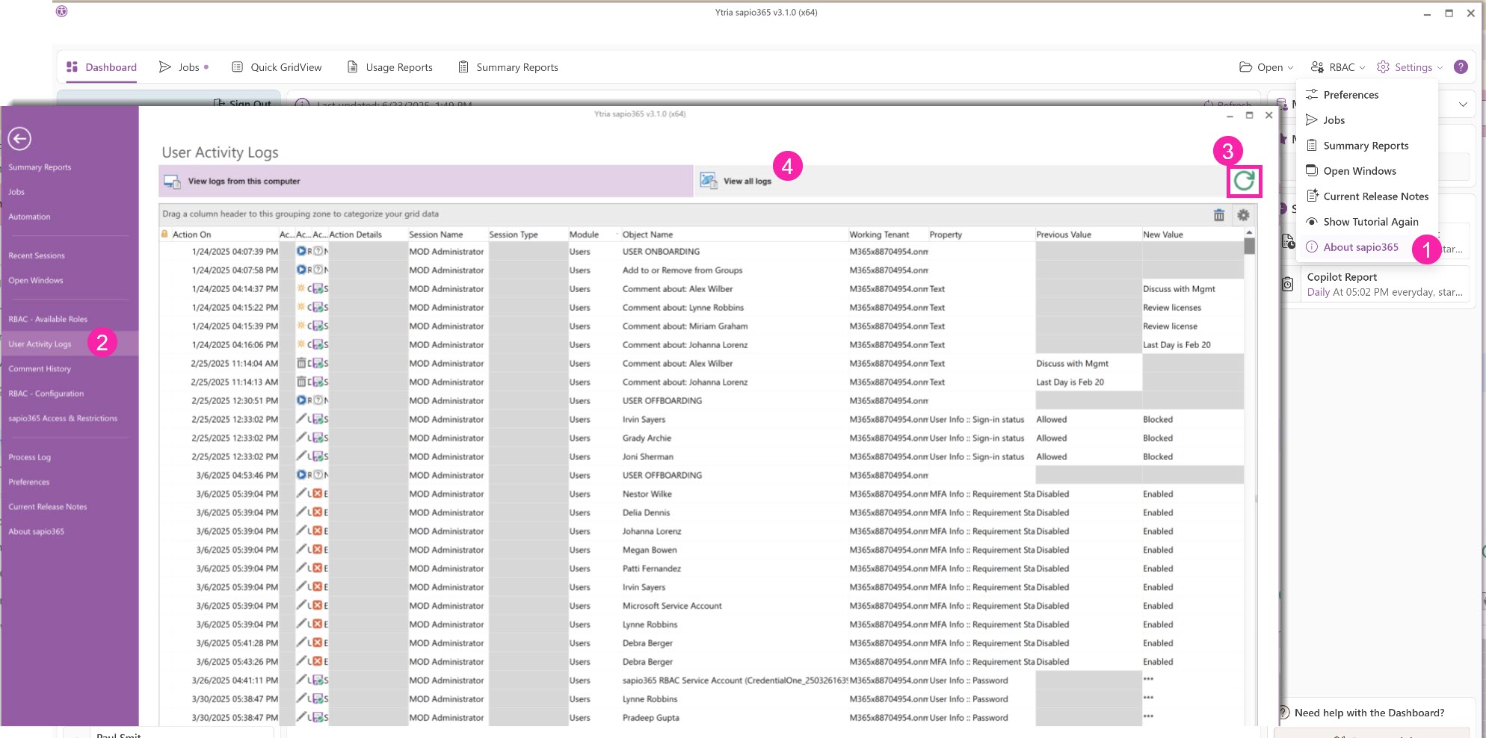Click the Copilot Report schedule icon
Image resolution: width=1486 pixels, height=738 pixels.
1287,285
